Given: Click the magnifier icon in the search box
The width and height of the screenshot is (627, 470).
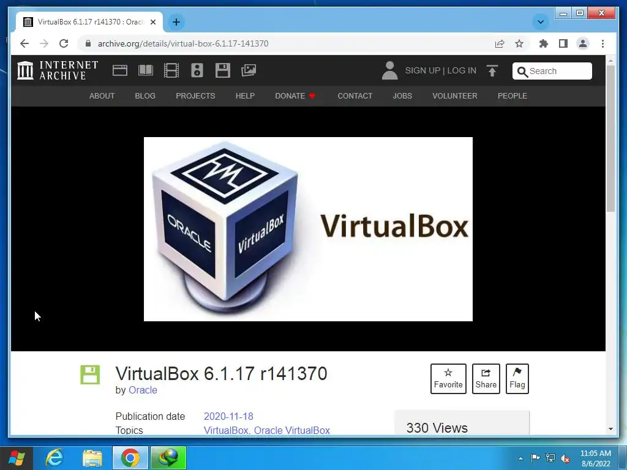Looking at the screenshot, I should [x=522, y=72].
